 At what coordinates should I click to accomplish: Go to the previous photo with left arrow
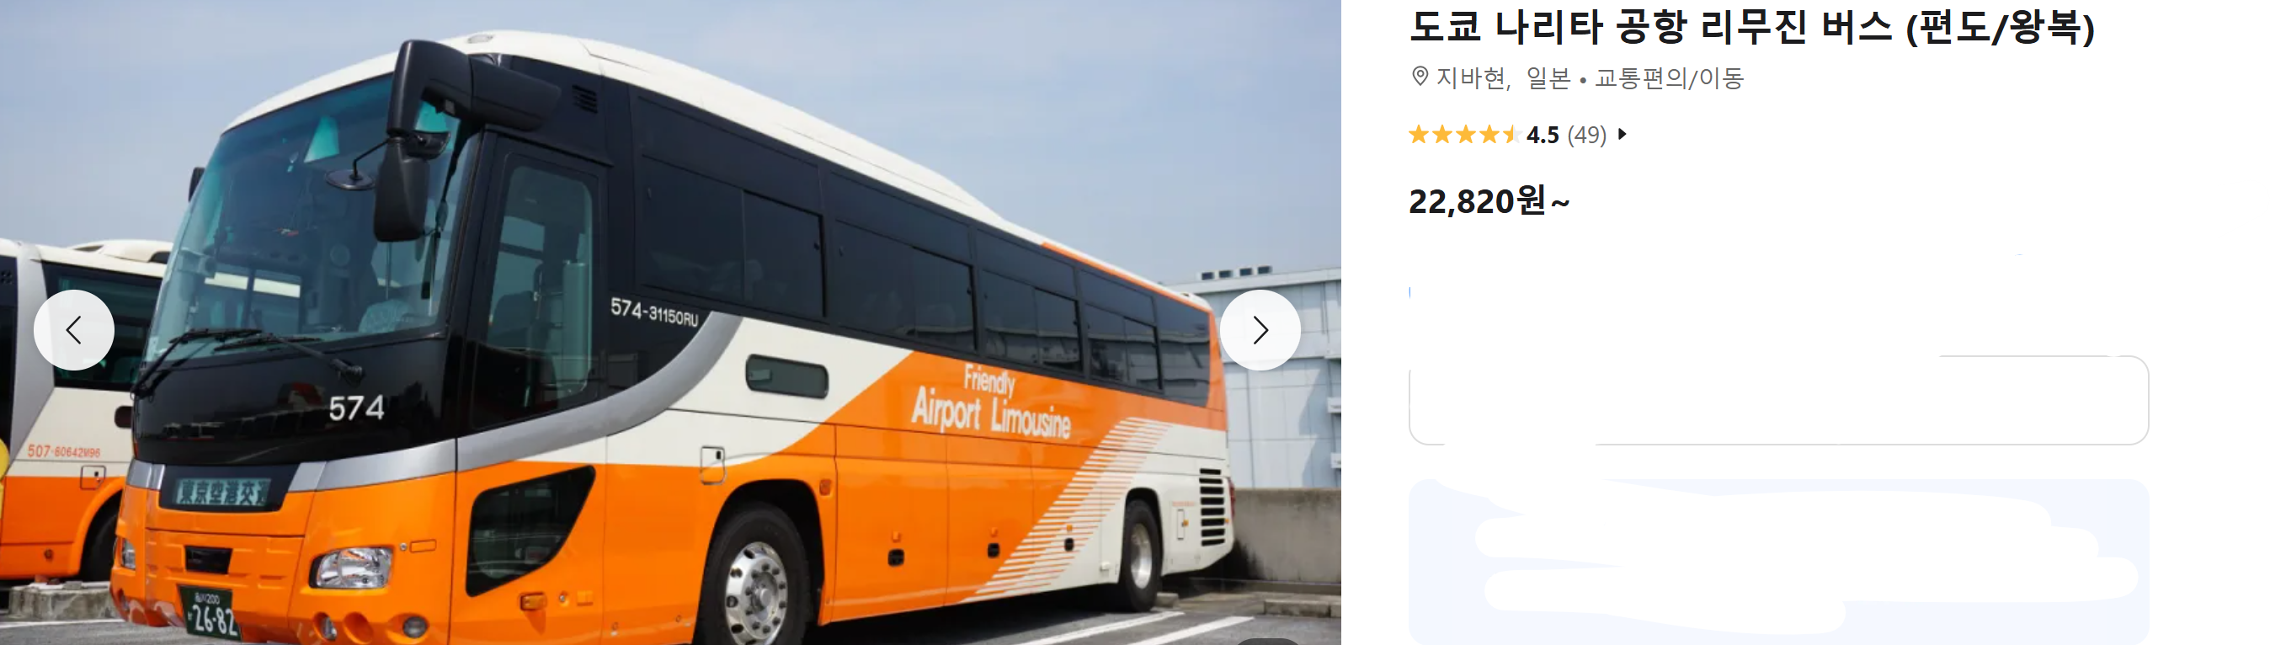pos(74,330)
